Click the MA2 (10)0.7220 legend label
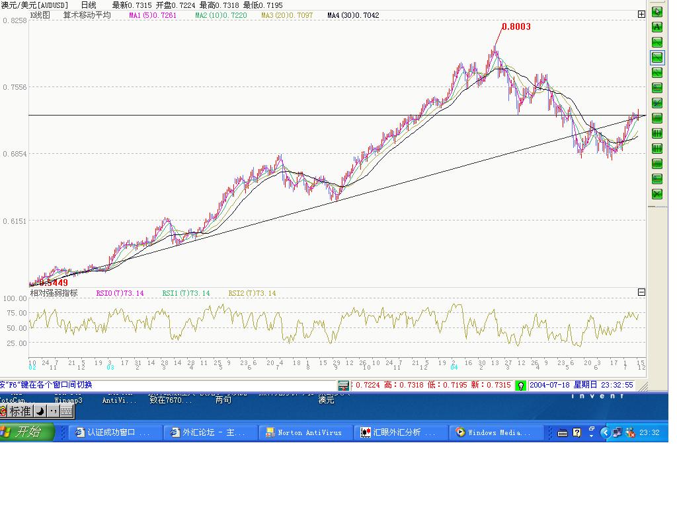The height and width of the screenshot is (507, 677). pyautogui.click(x=221, y=15)
